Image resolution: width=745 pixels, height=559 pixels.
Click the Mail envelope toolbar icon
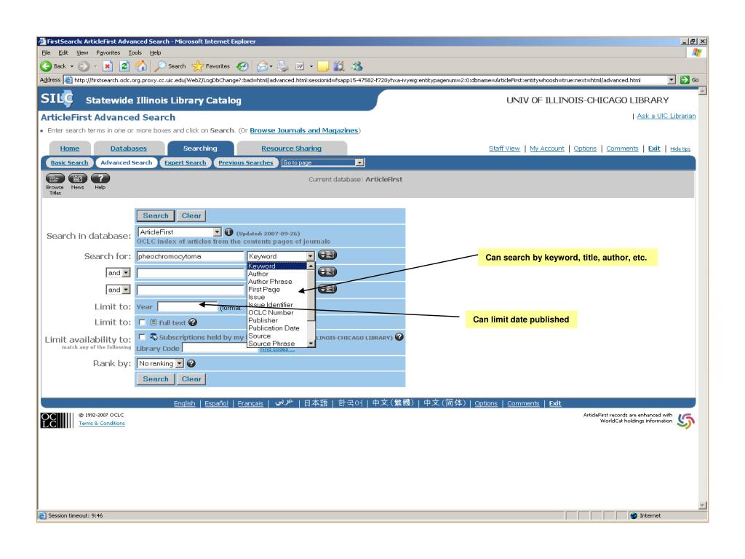262,66
